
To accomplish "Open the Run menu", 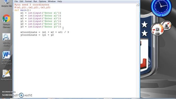I will [35, 1].
